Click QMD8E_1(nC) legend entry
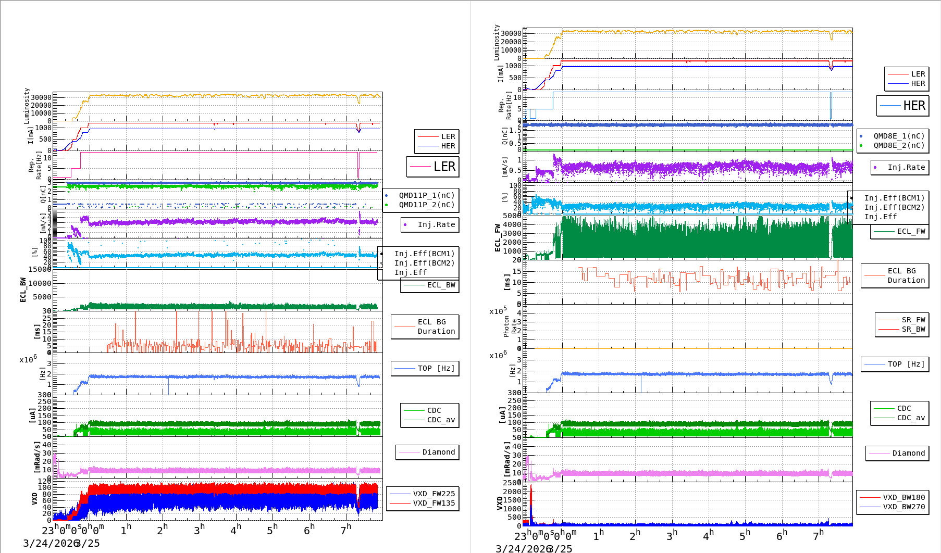Screen dimensions: 941x553 [x=898, y=136]
